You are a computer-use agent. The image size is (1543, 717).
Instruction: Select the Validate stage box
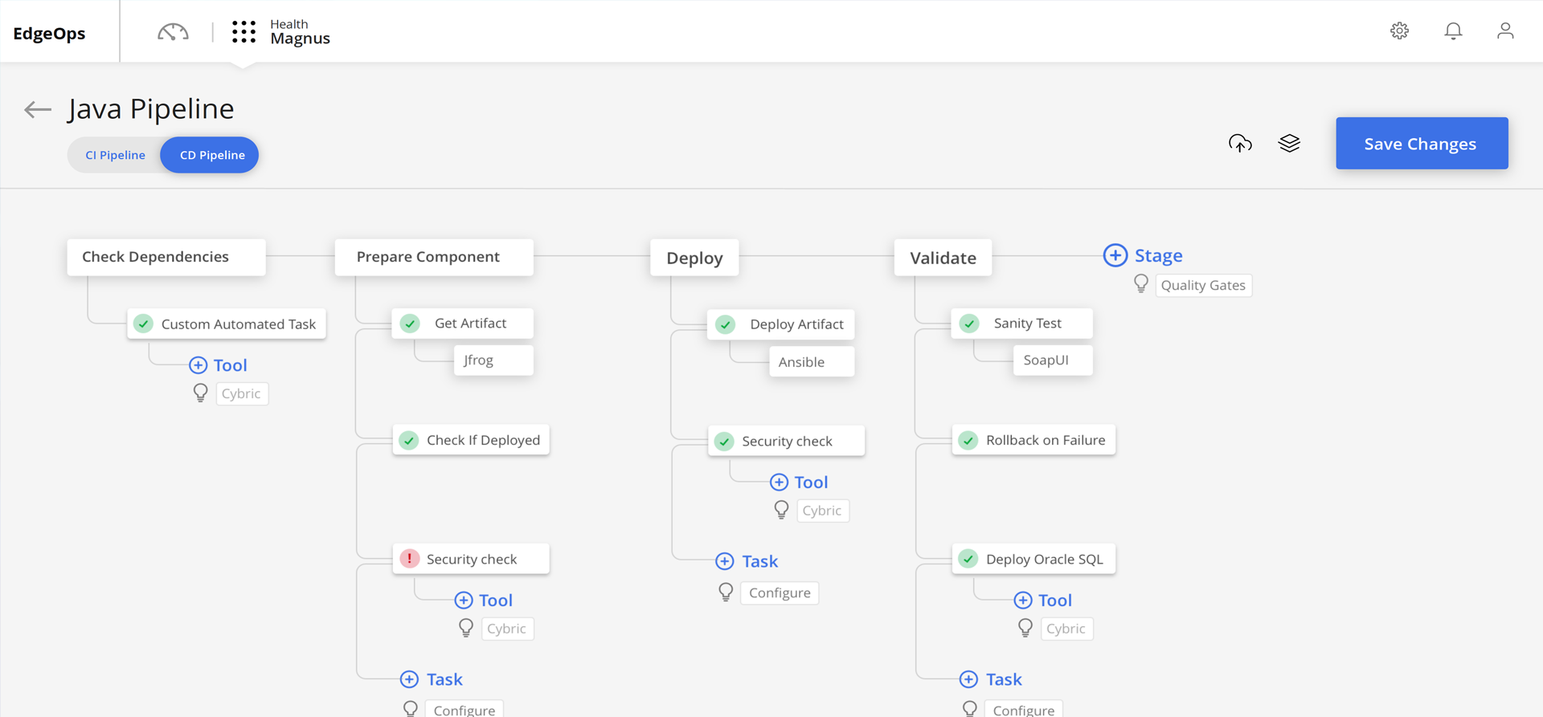(943, 258)
